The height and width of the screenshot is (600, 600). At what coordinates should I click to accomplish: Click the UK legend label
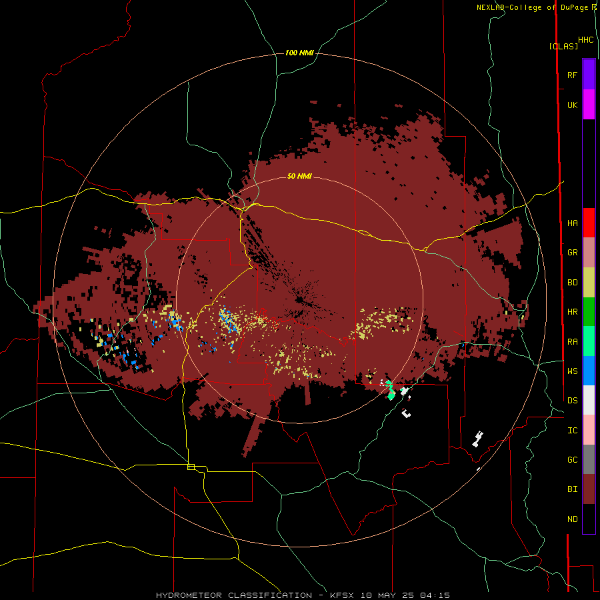click(x=572, y=105)
